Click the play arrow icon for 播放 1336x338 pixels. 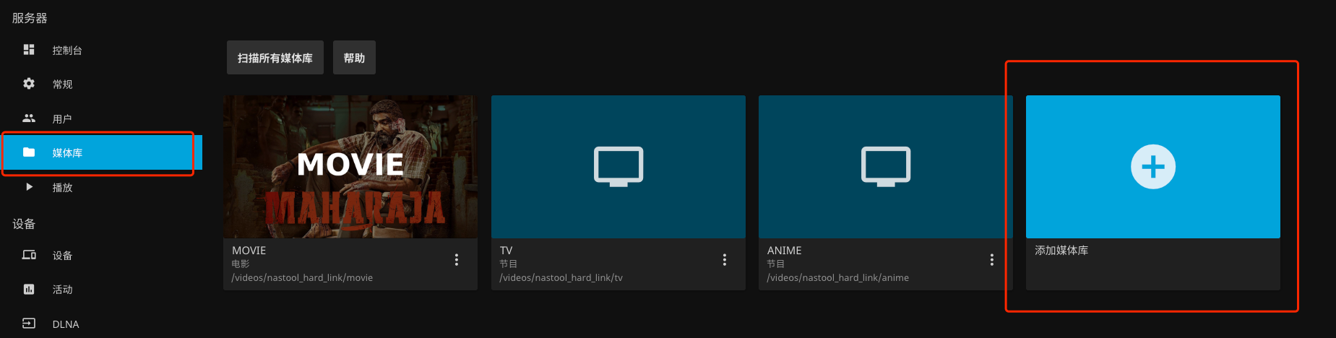click(x=29, y=187)
